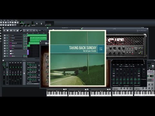Open the File menu

click(1, 20)
